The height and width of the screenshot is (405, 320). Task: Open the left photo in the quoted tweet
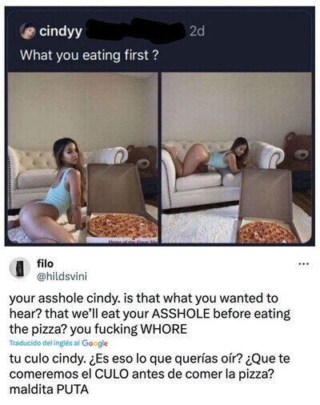click(x=83, y=158)
